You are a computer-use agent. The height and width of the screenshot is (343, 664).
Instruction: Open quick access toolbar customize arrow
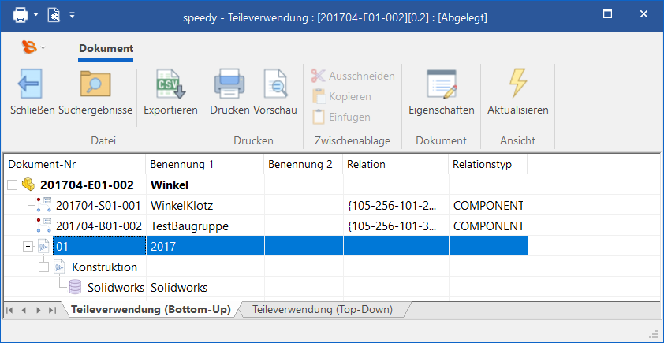tap(73, 14)
